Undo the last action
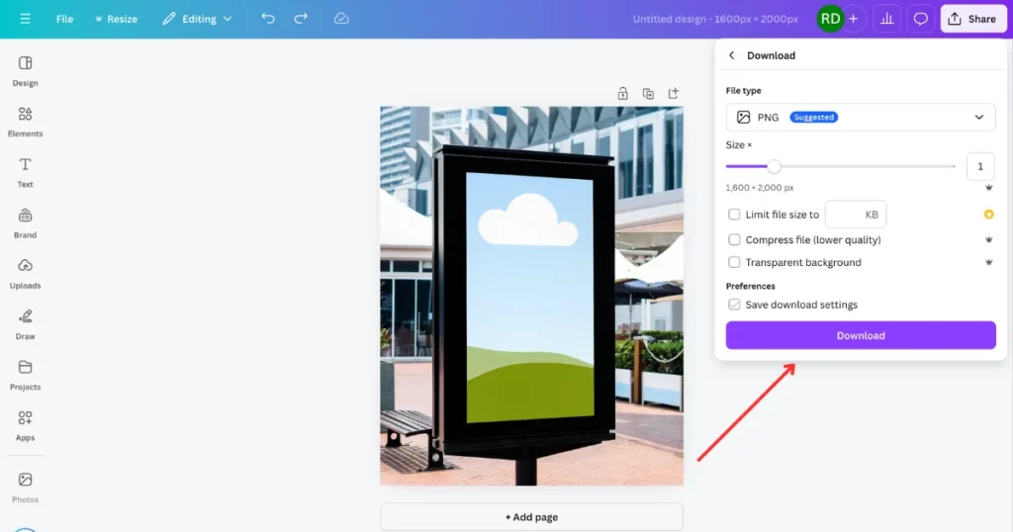The image size is (1013, 532). click(268, 19)
